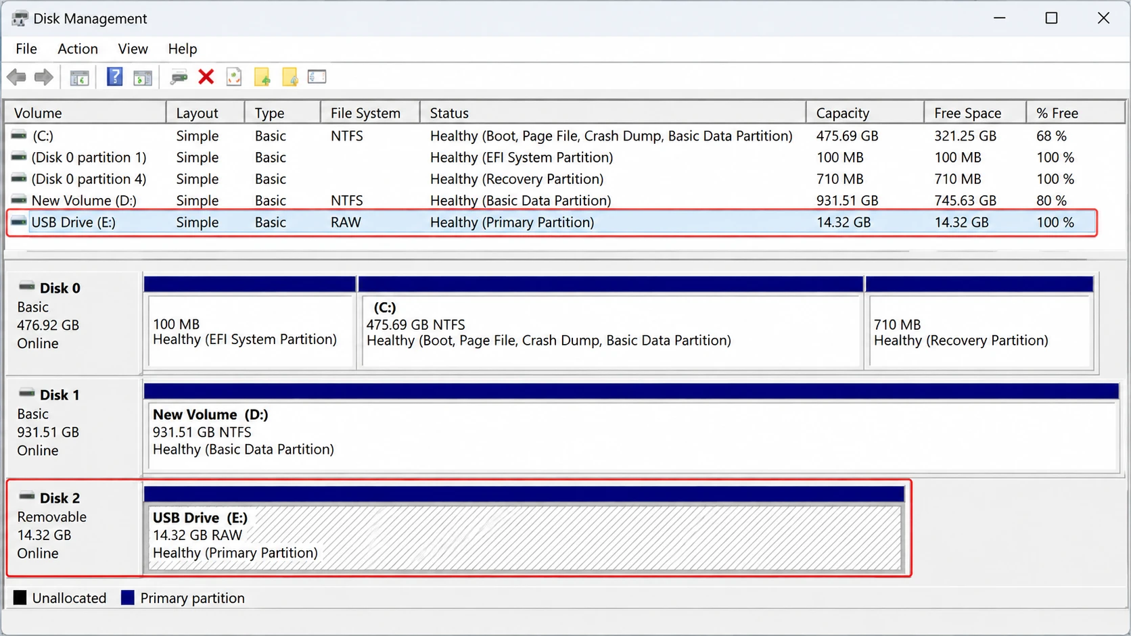Click the drive connect/settings toolbar icon
Viewport: 1131px width, 636px height.
pyautogui.click(x=179, y=78)
